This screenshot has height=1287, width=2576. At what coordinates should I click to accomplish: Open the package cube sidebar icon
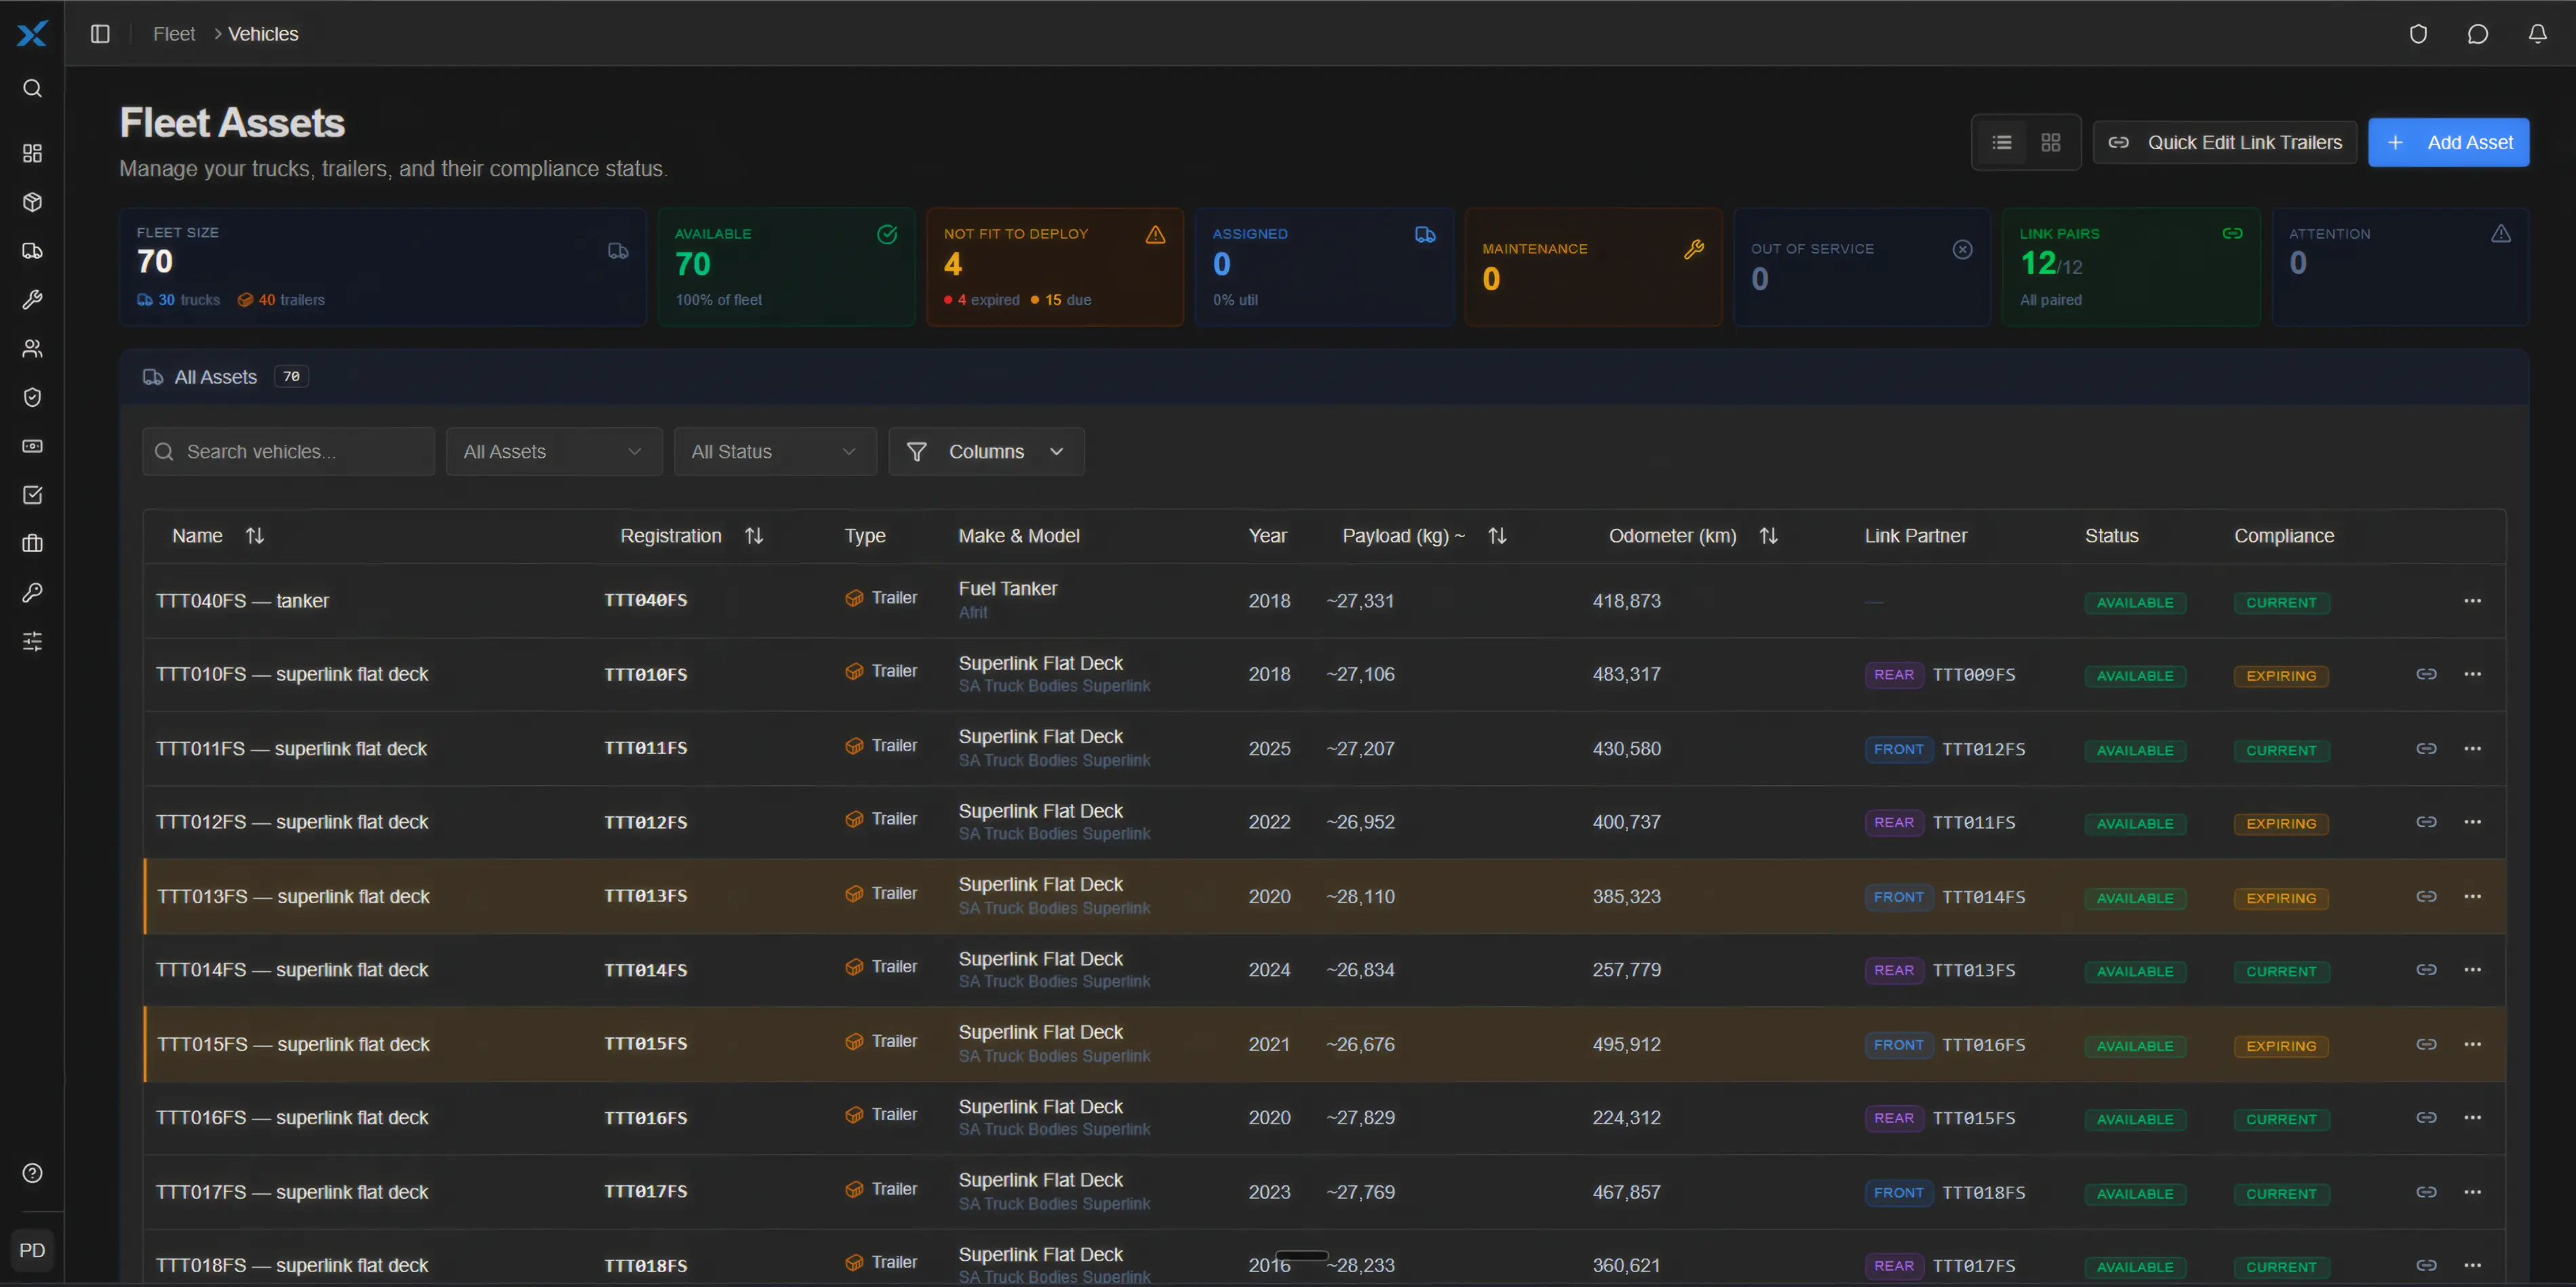(32, 202)
